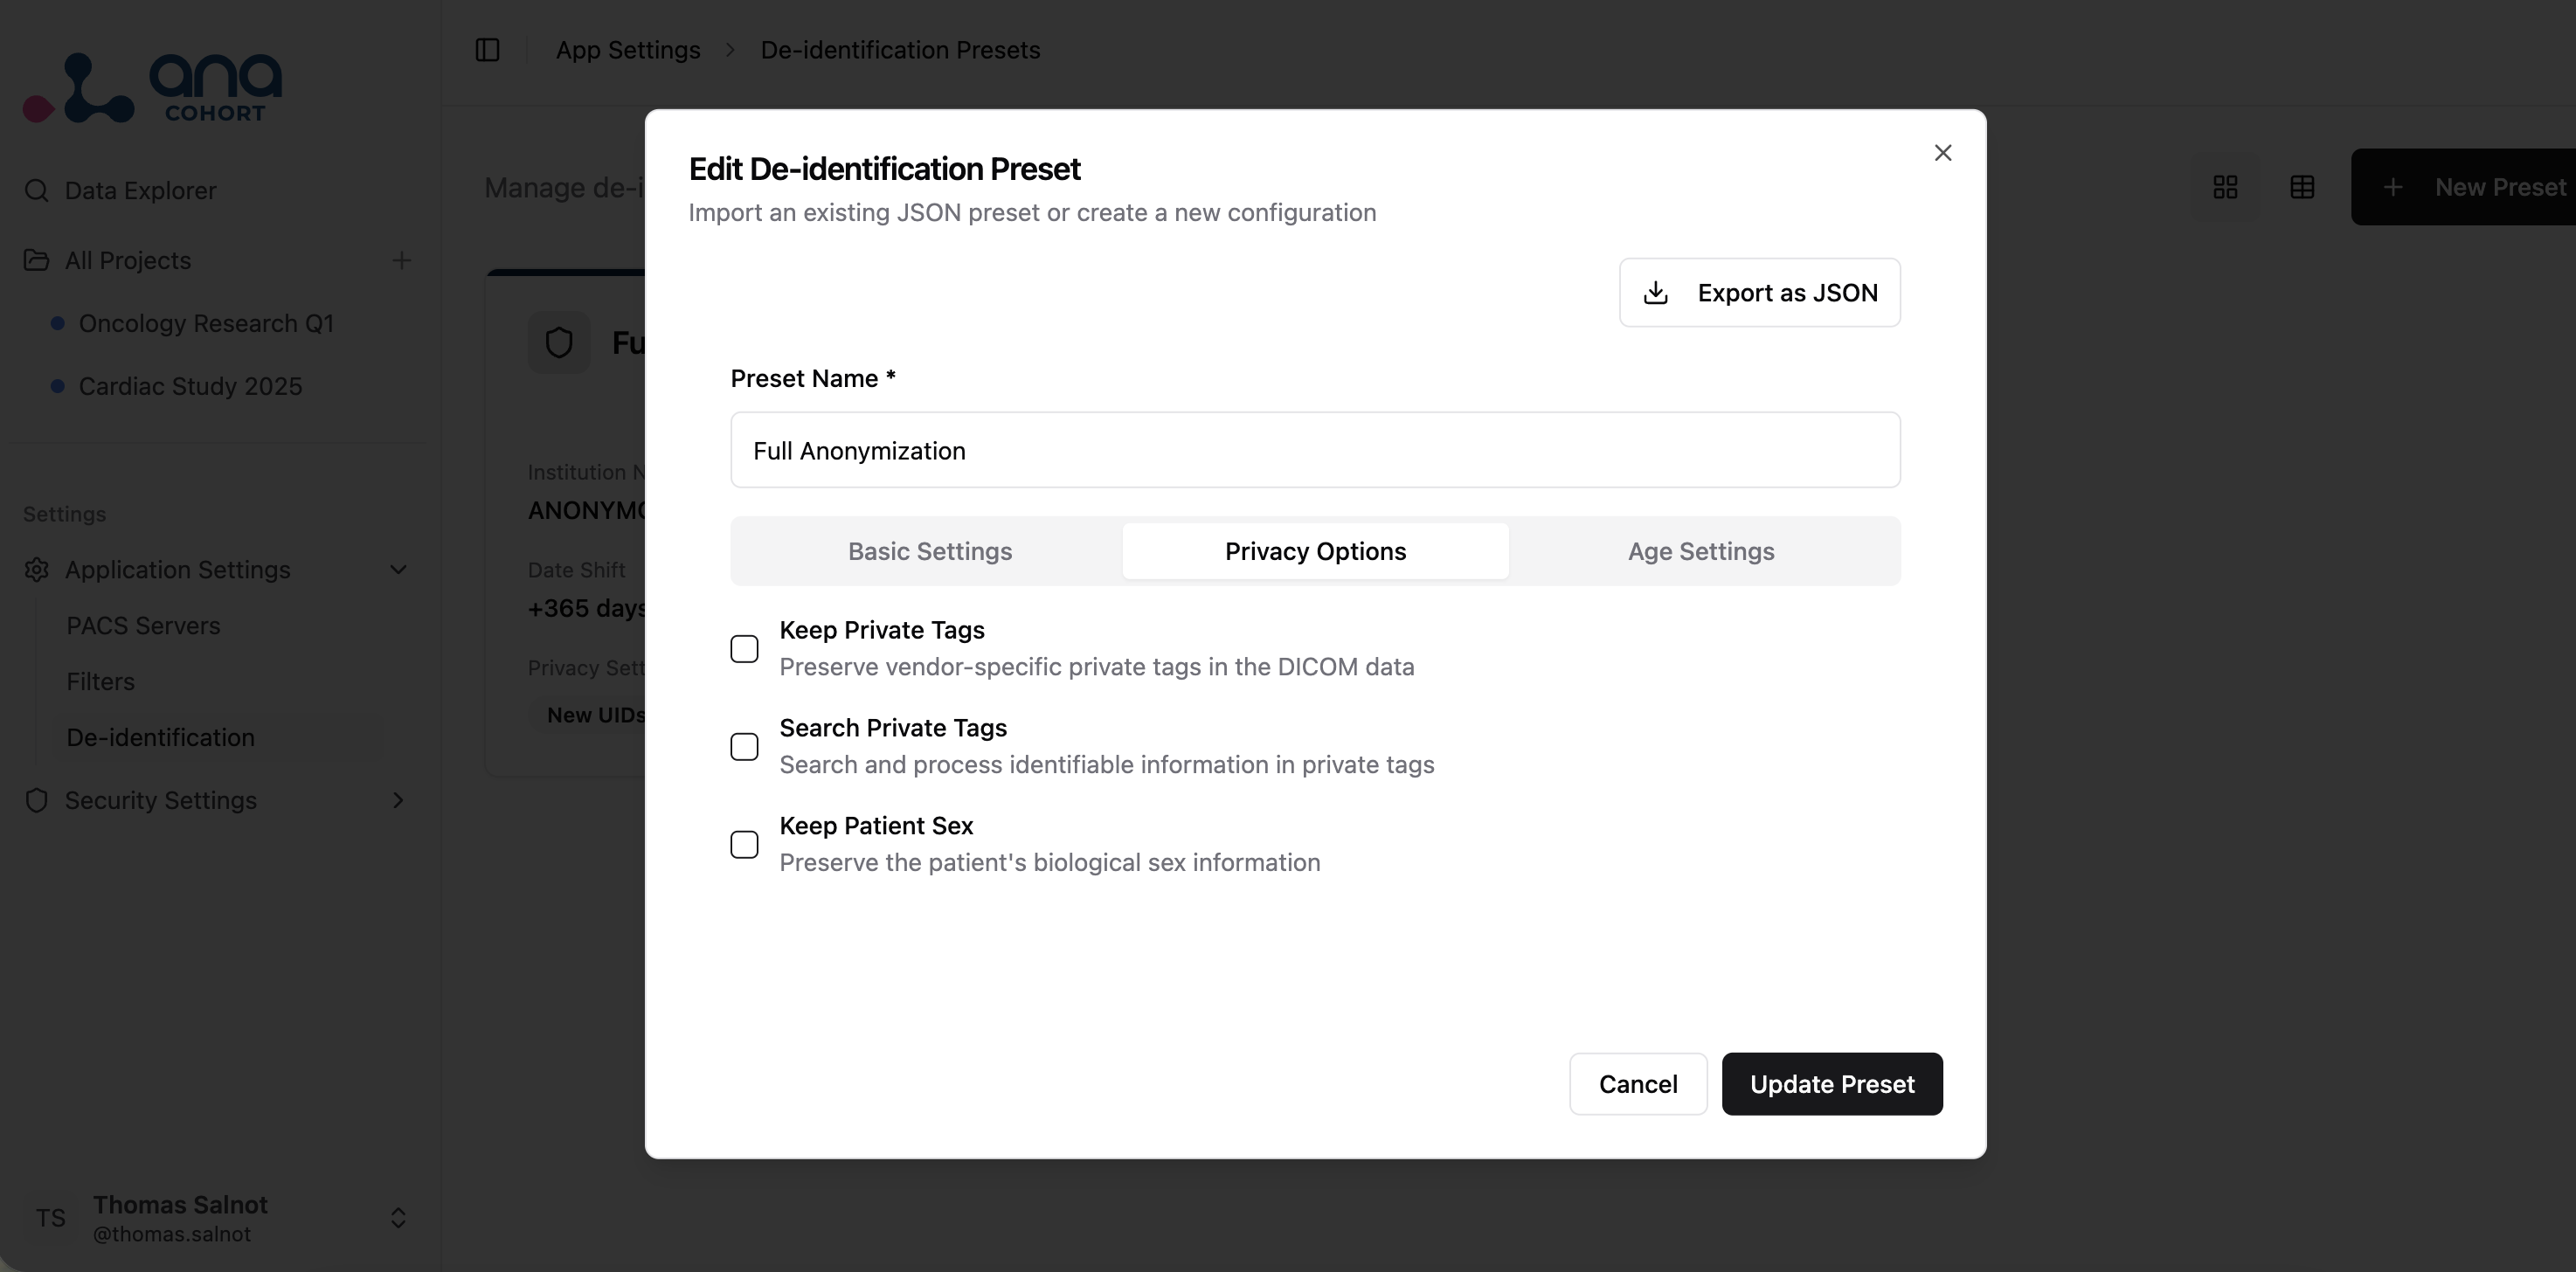This screenshot has width=2576, height=1272.
Task: Collapse the Application Settings section
Action: 398,569
